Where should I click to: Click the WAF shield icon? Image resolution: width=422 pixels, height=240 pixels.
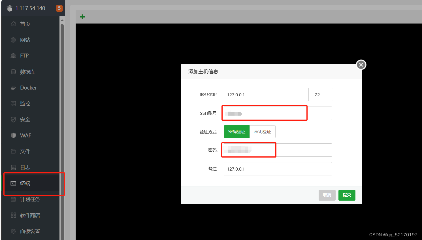[13, 135]
